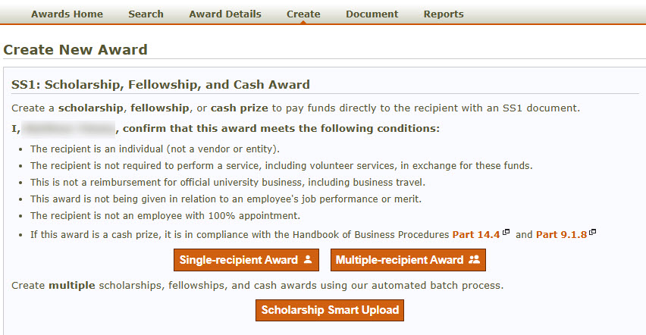Screen dimensions: 646x335
Task: Open Handbook link Part 9.1.8
Action: (561, 235)
